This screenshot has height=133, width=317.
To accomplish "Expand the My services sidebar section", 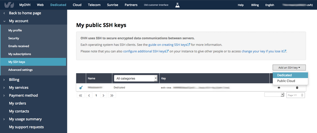I will click(x=4, y=87).
